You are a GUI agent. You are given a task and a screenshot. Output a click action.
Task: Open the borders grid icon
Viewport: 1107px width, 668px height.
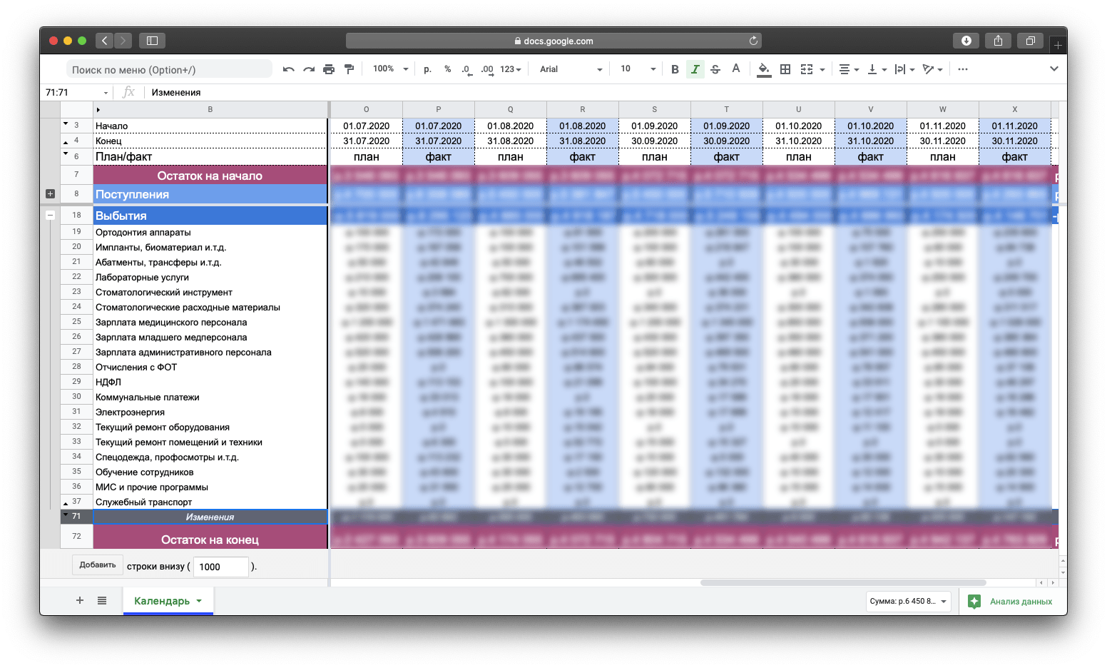coord(785,69)
